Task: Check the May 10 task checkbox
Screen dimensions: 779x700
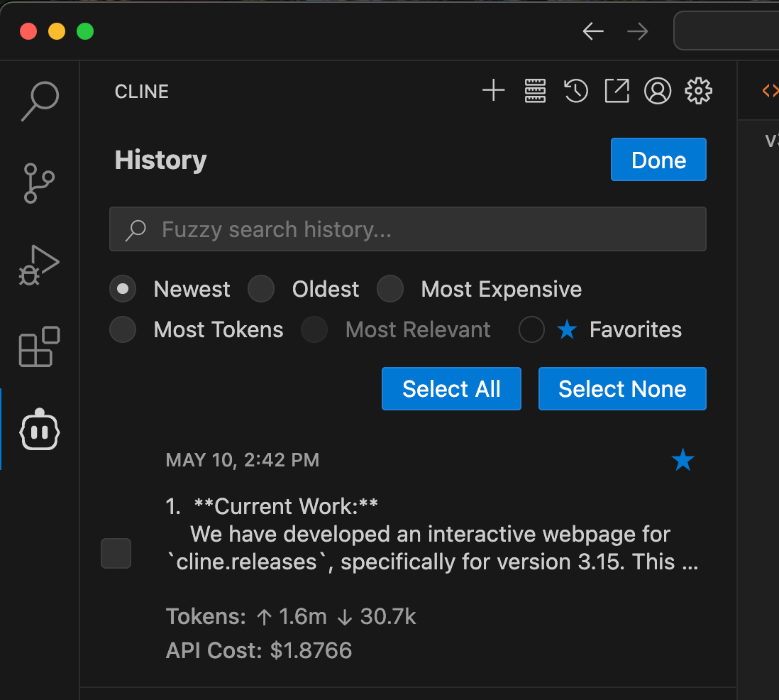Action: pyautogui.click(x=116, y=553)
